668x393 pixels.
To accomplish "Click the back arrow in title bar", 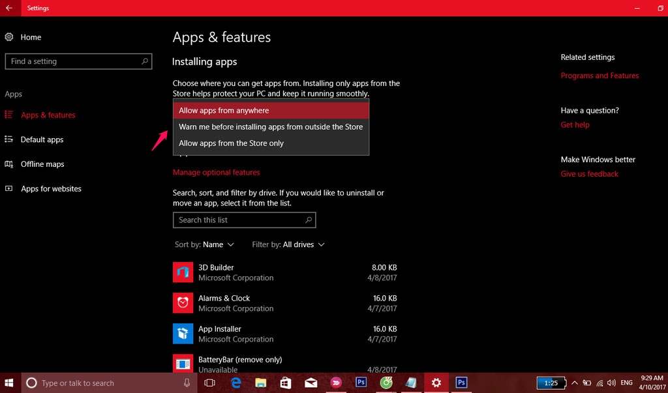I will coord(9,8).
